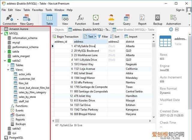This screenshot has height=140, width=192.
Task: Open the Text dropdown arrow
Action: (95, 36)
